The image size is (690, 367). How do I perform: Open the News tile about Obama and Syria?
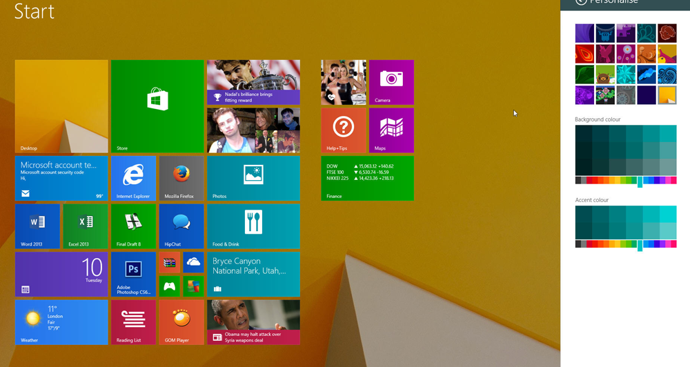coord(253,322)
